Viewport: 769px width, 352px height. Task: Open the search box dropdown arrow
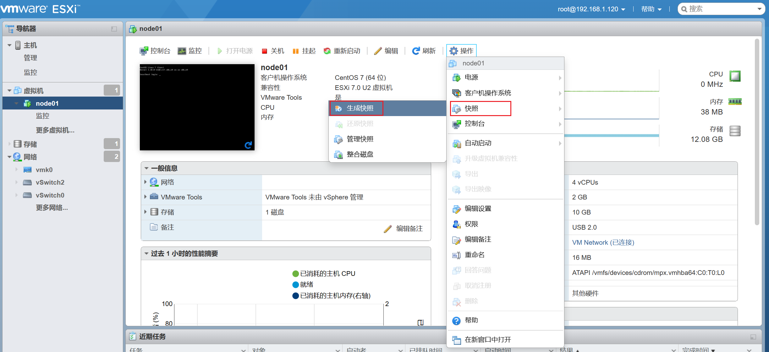(x=760, y=9)
